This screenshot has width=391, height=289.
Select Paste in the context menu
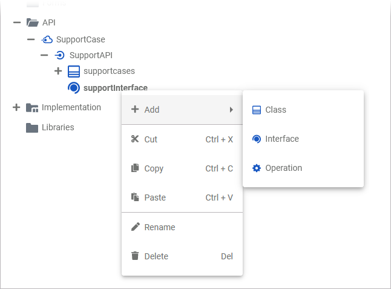pos(155,198)
